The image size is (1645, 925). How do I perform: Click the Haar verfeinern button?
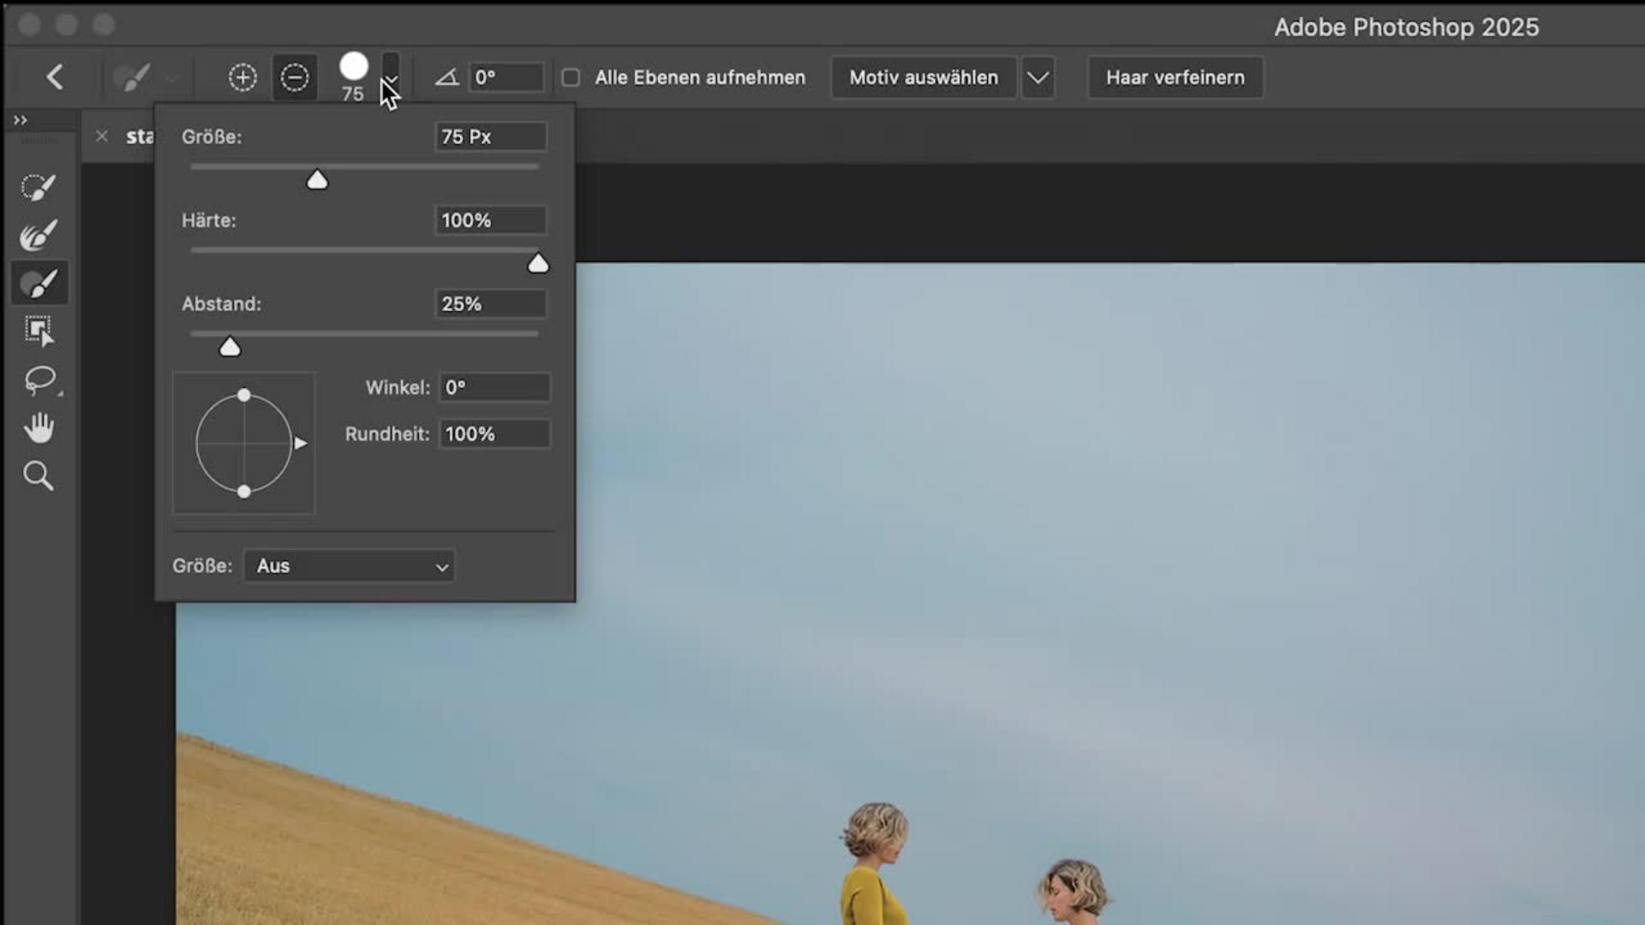[1175, 77]
